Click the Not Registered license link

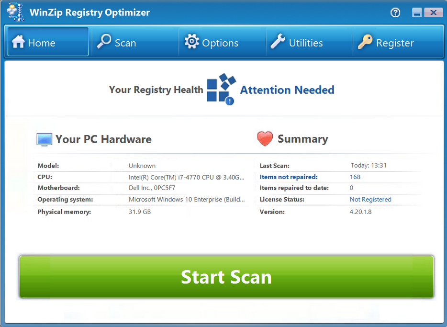tap(370, 199)
